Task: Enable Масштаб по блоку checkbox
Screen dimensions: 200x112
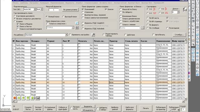Action: pyautogui.click(x=121, y=9)
